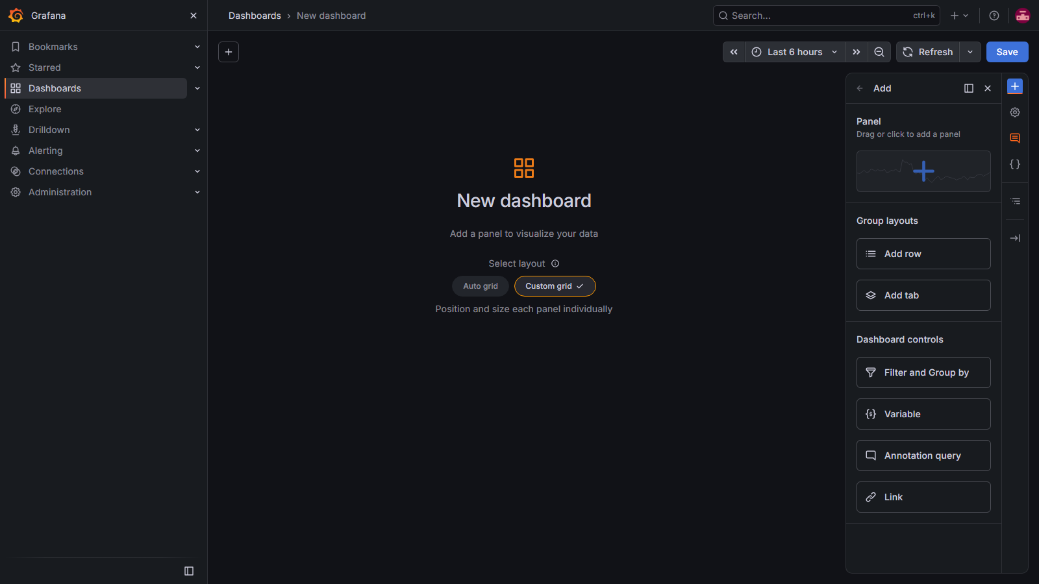1039x584 pixels.
Task: Open the user profile avatar
Action: pos(1023,16)
